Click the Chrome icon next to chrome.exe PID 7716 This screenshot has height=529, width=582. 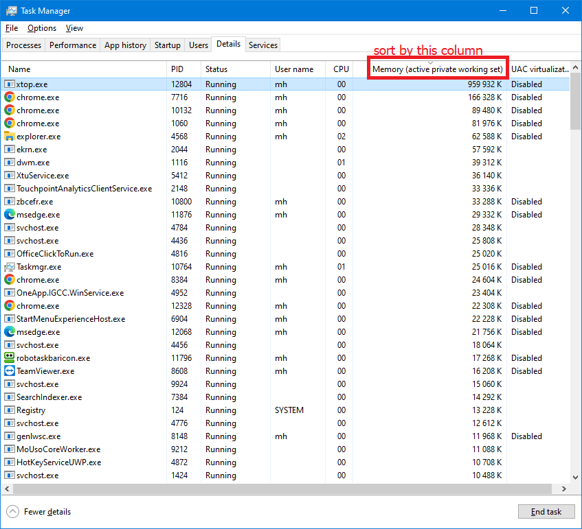10,97
